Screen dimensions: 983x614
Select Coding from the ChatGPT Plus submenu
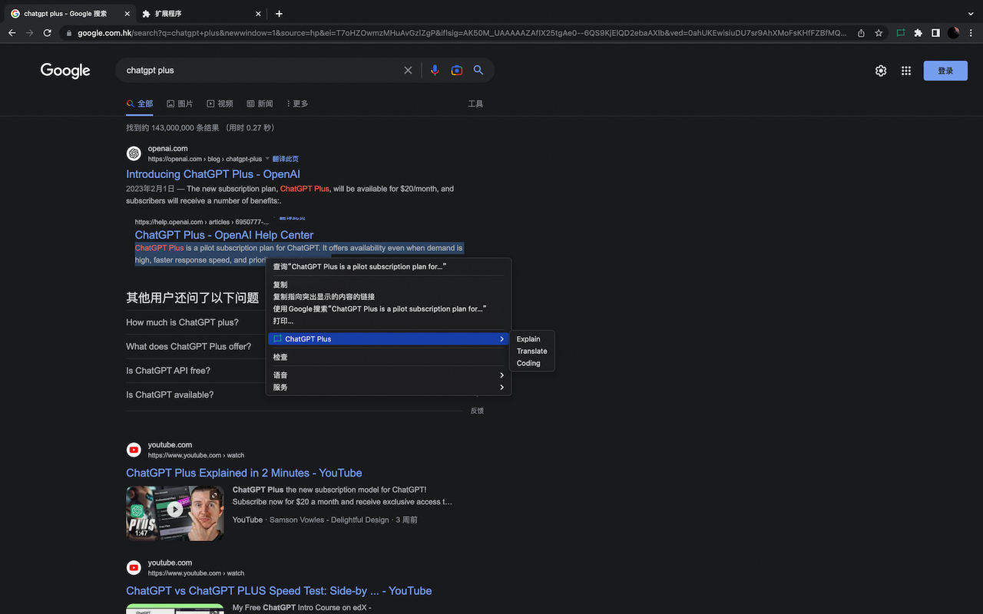[531, 364]
